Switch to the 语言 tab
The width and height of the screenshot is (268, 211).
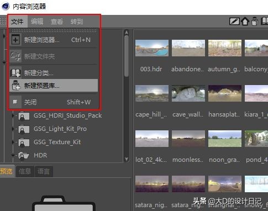pyautogui.click(x=44, y=171)
